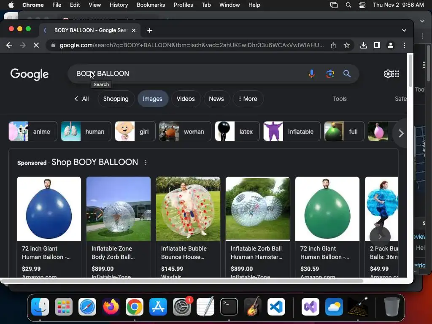Filter results by inflatable chip
Viewport: 432px width, 324px height.
click(x=292, y=132)
